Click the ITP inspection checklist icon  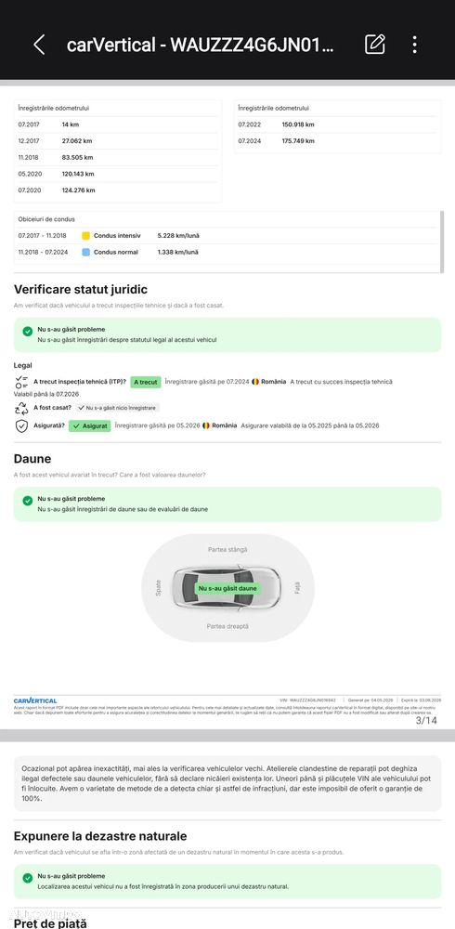point(21,382)
